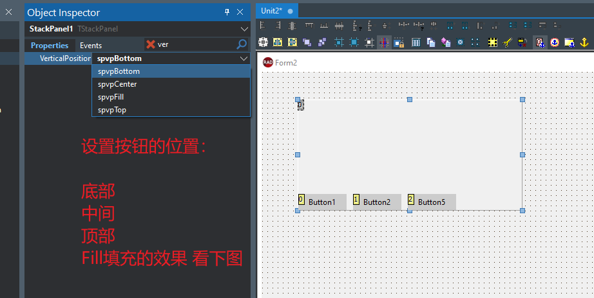Switch to the Events tab
594x298 pixels.
coord(91,46)
